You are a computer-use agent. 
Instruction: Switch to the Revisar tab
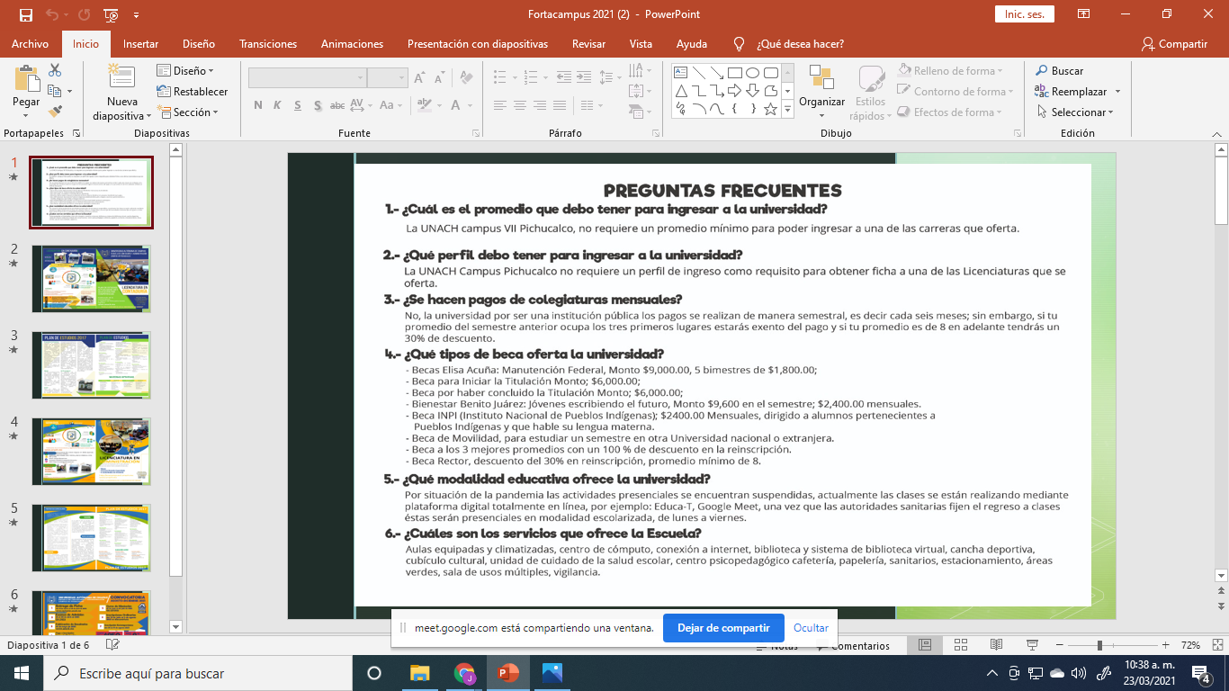tap(588, 44)
